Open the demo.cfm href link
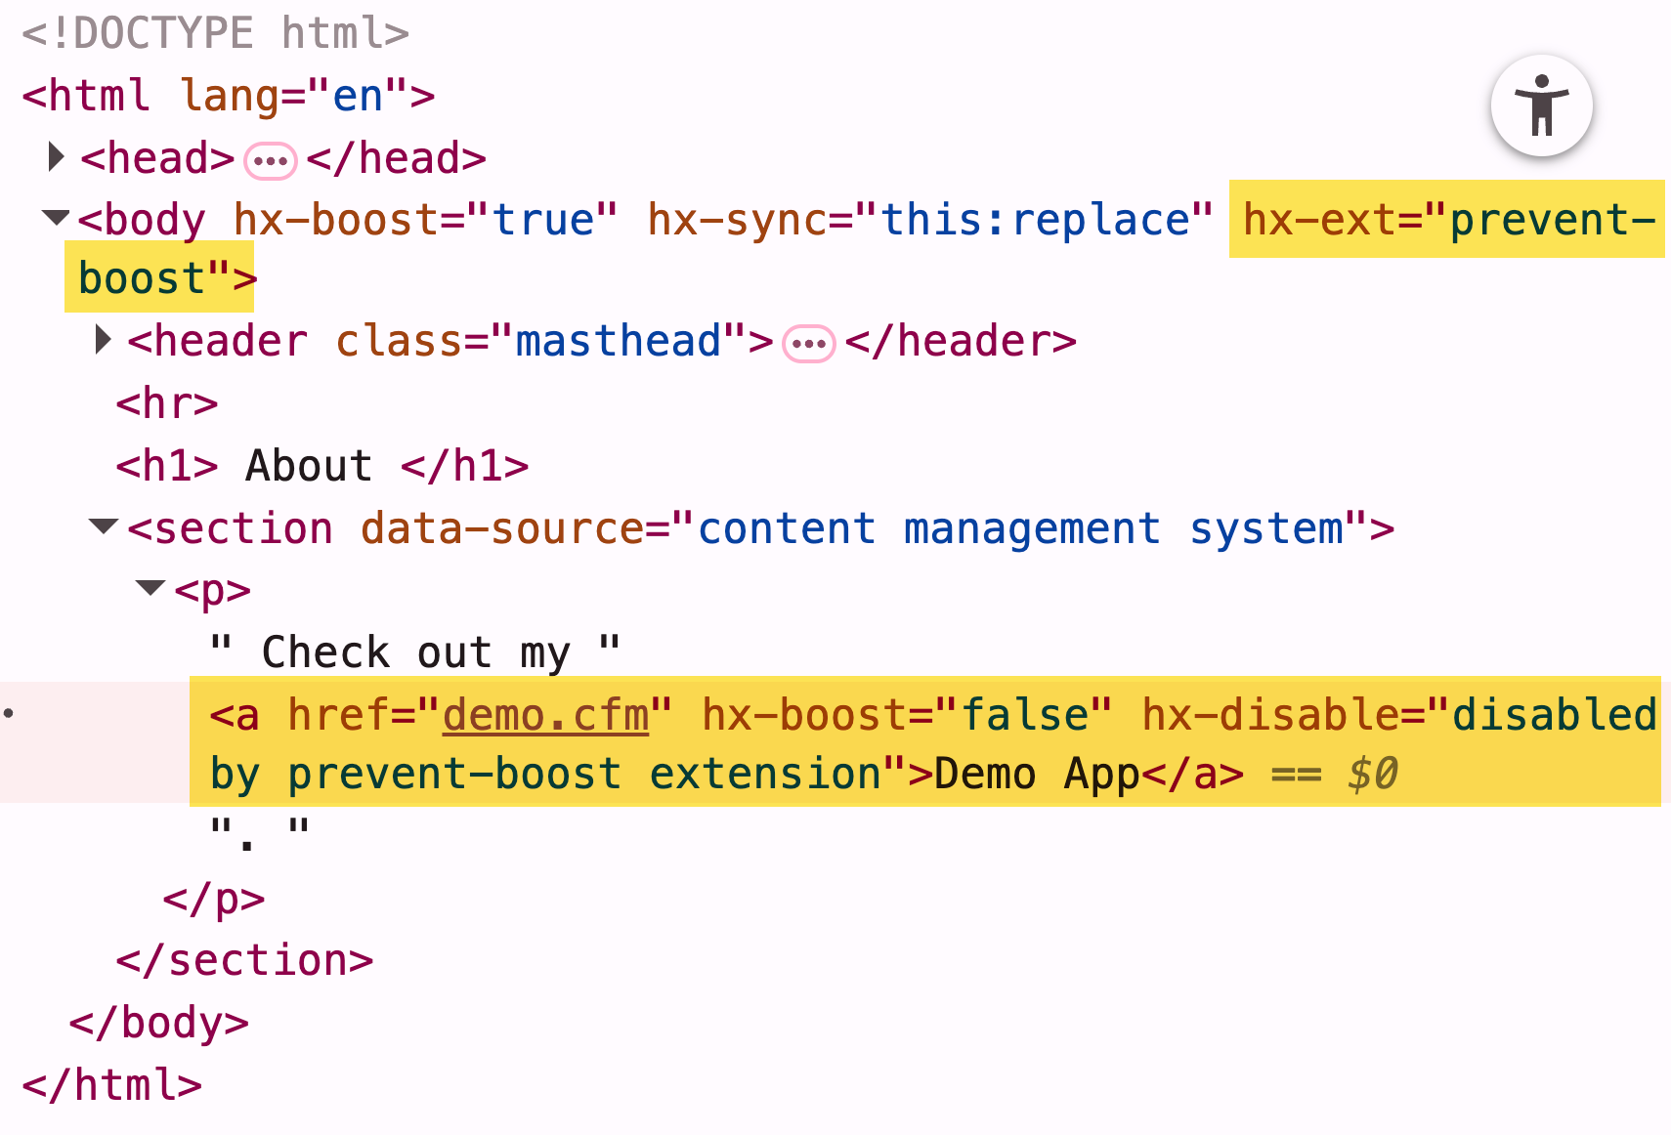Image resolution: width=1671 pixels, height=1135 pixels. click(545, 715)
